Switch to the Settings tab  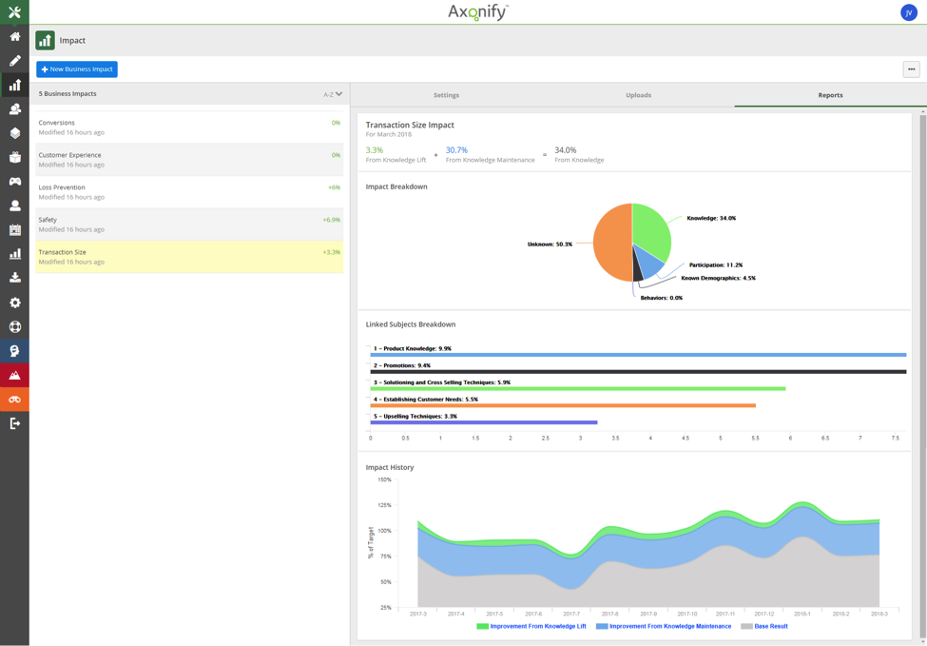[446, 95]
